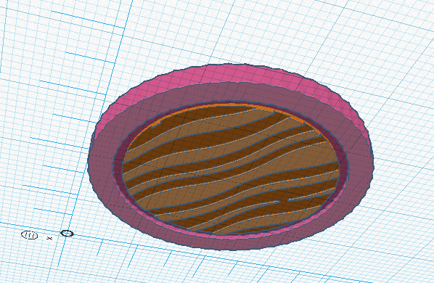
Task: Select the small x mark on the grid
Action: point(49,238)
